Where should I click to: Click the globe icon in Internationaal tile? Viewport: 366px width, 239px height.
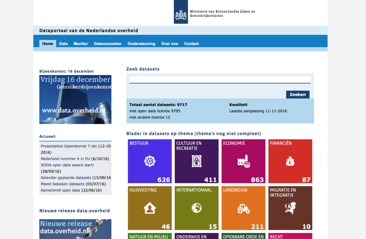(197, 208)
